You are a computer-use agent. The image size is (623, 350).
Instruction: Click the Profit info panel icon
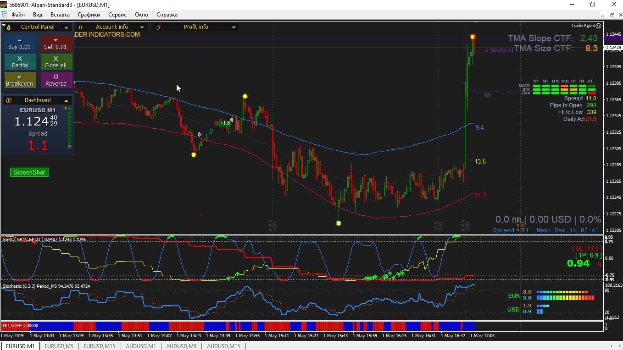(x=158, y=27)
